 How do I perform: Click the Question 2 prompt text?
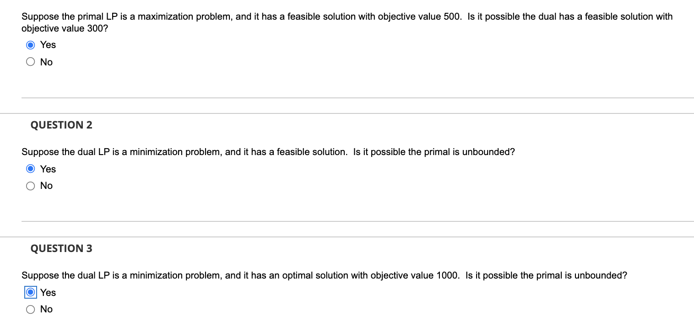click(x=268, y=152)
